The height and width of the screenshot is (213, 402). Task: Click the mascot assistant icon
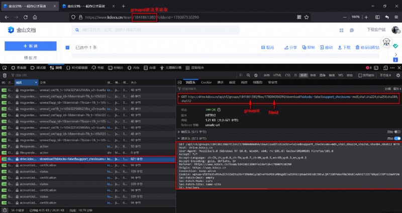[386, 42]
